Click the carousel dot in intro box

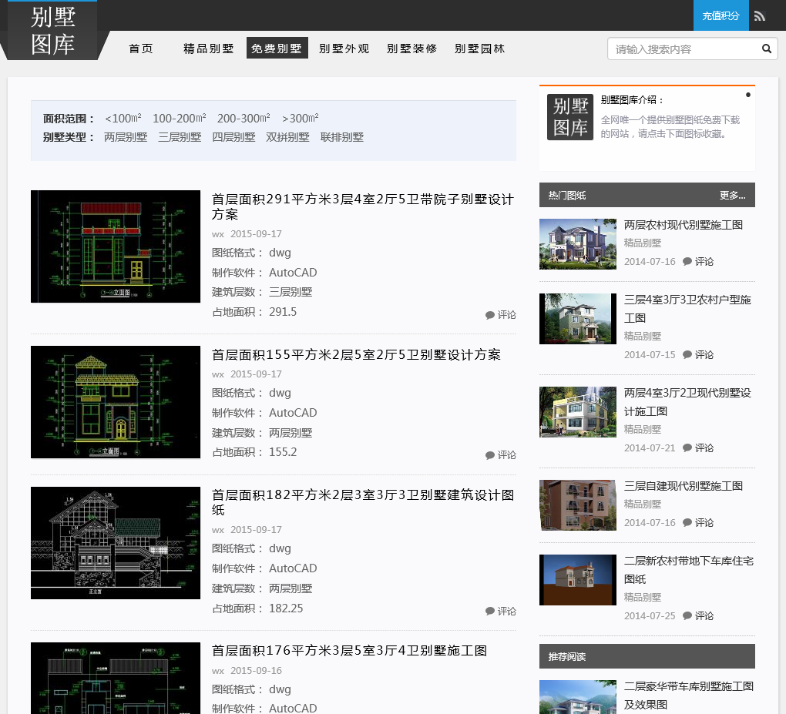(748, 95)
